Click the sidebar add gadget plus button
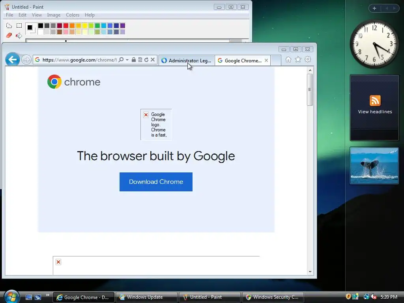404x303 pixels. click(374, 8)
